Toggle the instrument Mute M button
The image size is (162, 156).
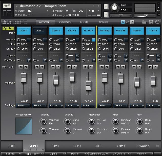click(x=106, y=15)
